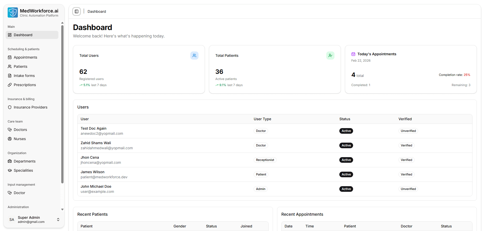This screenshot has width=485, height=231.
Task: Toggle Active status for Jhon Cena
Action: pyautogui.click(x=346, y=160)
